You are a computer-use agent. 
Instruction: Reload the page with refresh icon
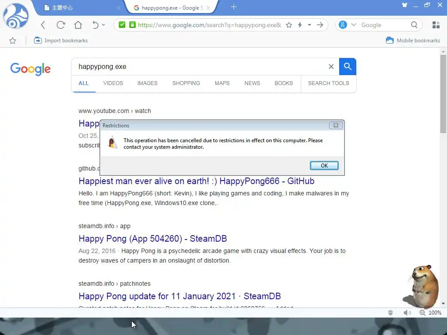coord(61,25)
